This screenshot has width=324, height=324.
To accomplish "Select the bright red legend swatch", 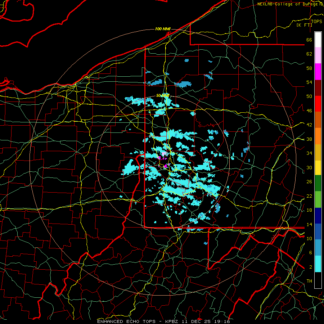I will point(318,104).
